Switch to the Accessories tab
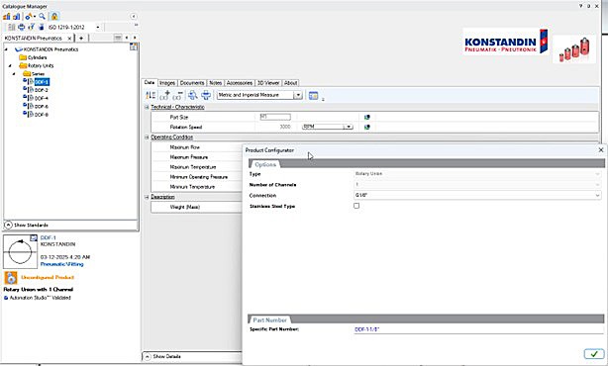The width and height of the screenshot is (608, 366). click(x=240, y=83)
